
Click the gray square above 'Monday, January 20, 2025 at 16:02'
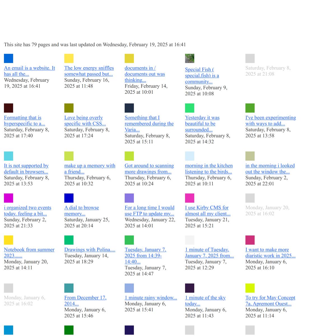coord(250,198)
